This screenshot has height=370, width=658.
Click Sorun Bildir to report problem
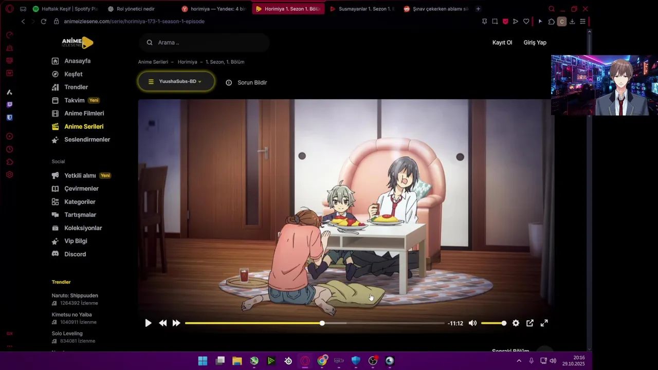(246, 82)
